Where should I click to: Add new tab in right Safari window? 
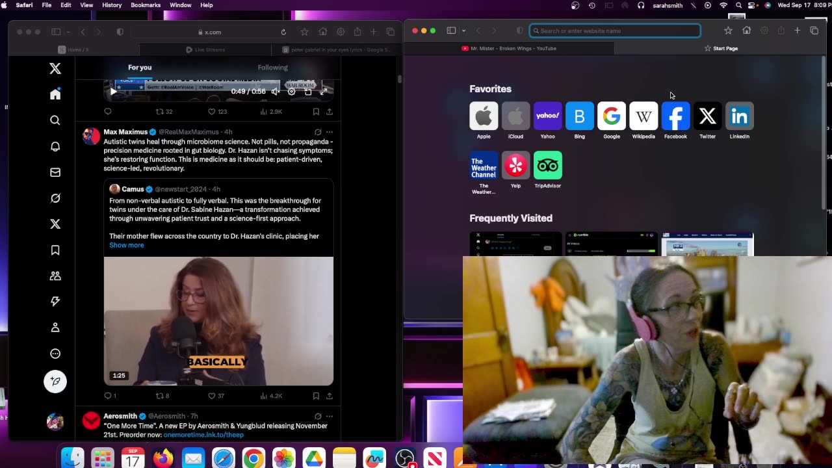797,31
